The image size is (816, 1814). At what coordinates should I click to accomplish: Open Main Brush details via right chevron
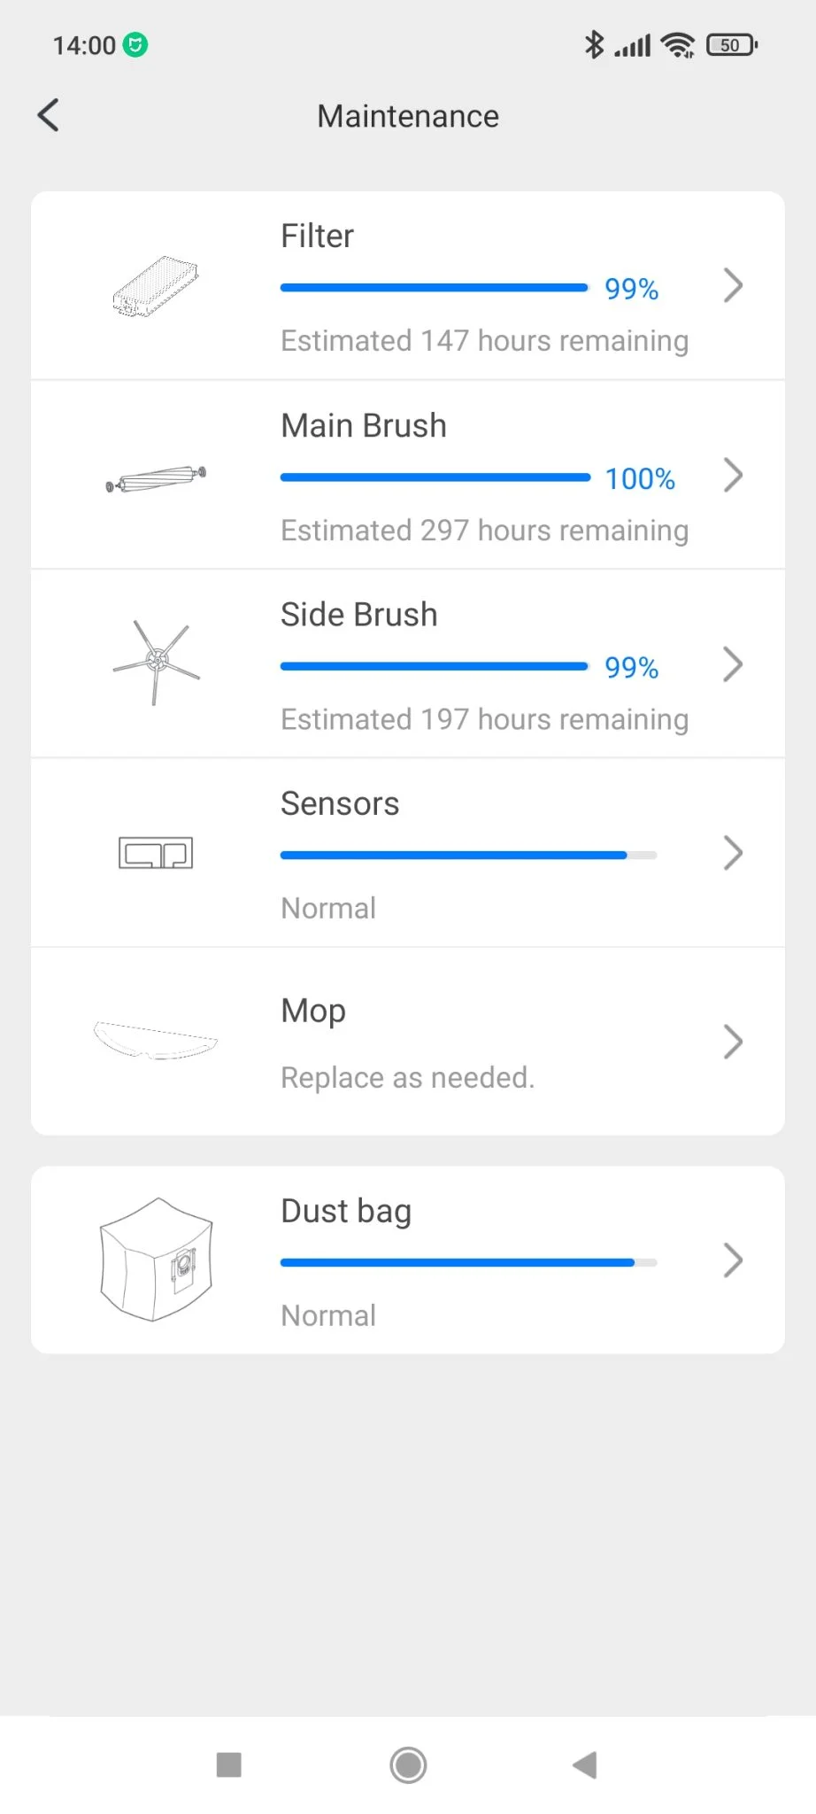tap(733, 475)
